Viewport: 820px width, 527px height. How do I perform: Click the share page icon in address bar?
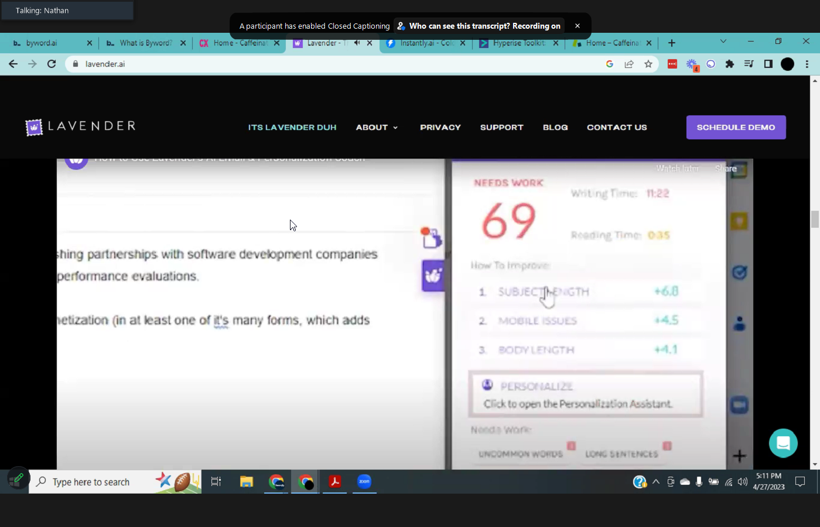[629, 64]
